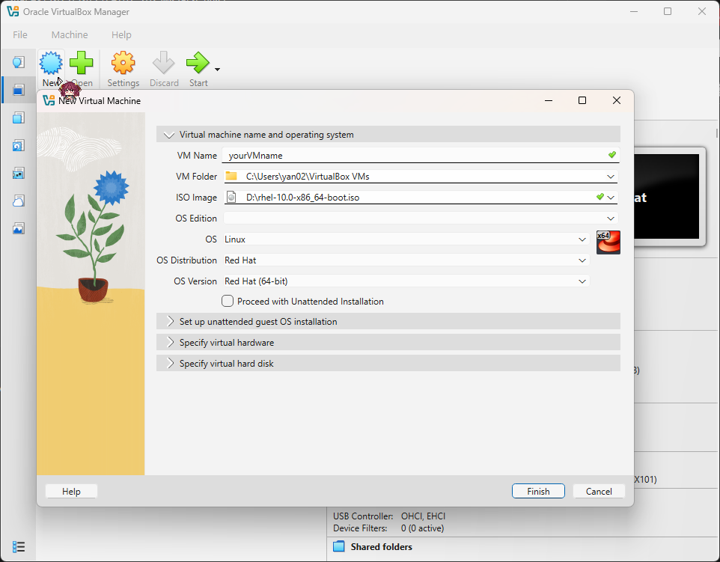Collapse the VM name and operating system section

coord(168,135)
